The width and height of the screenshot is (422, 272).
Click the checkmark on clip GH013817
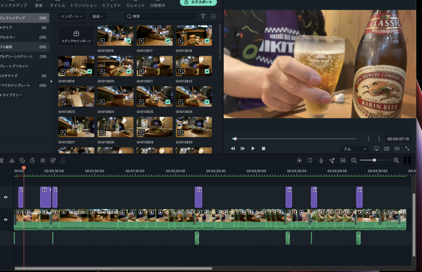(168, 41)
